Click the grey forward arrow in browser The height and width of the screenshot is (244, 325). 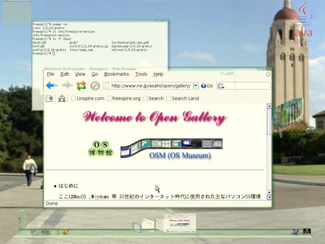(66, 85)
